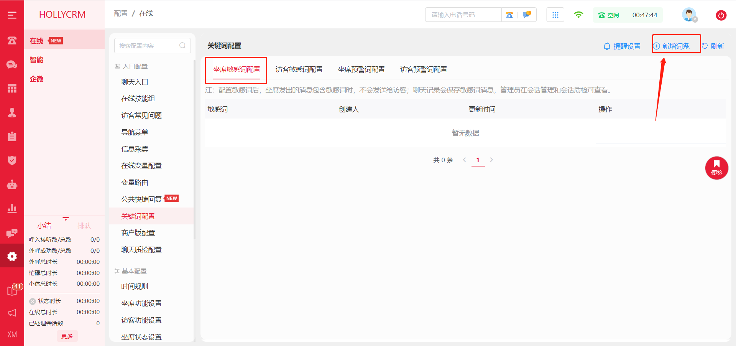Open the nine-dot apps grid icon
This screenshot has height=346, width=736.
(555, 15)
